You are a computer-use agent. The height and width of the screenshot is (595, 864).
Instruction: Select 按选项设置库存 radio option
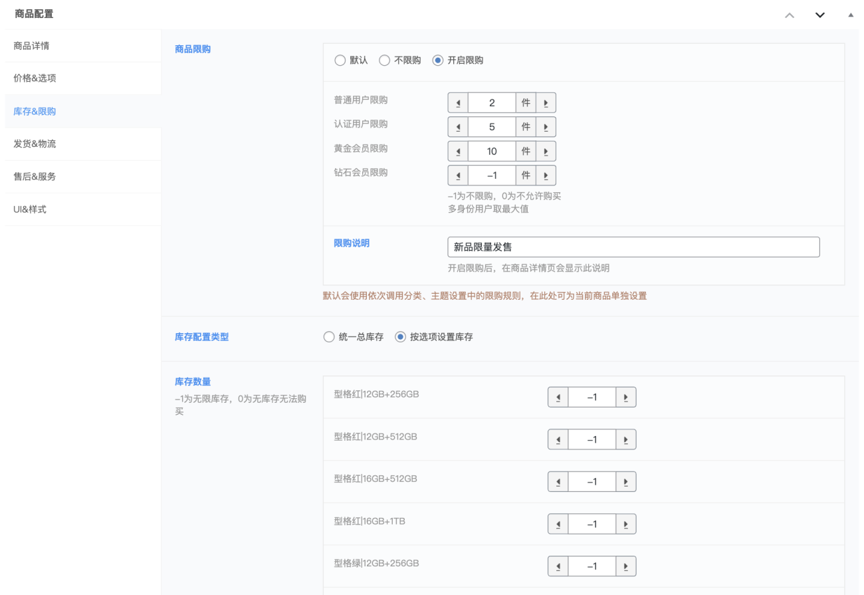[x=400, y=337]
